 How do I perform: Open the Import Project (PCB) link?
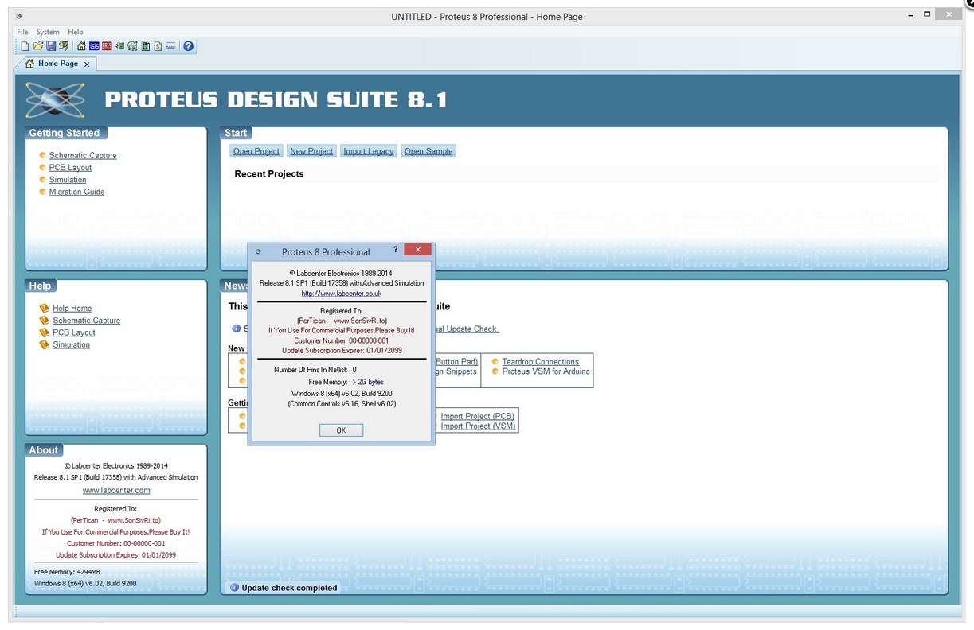point(478,416)
